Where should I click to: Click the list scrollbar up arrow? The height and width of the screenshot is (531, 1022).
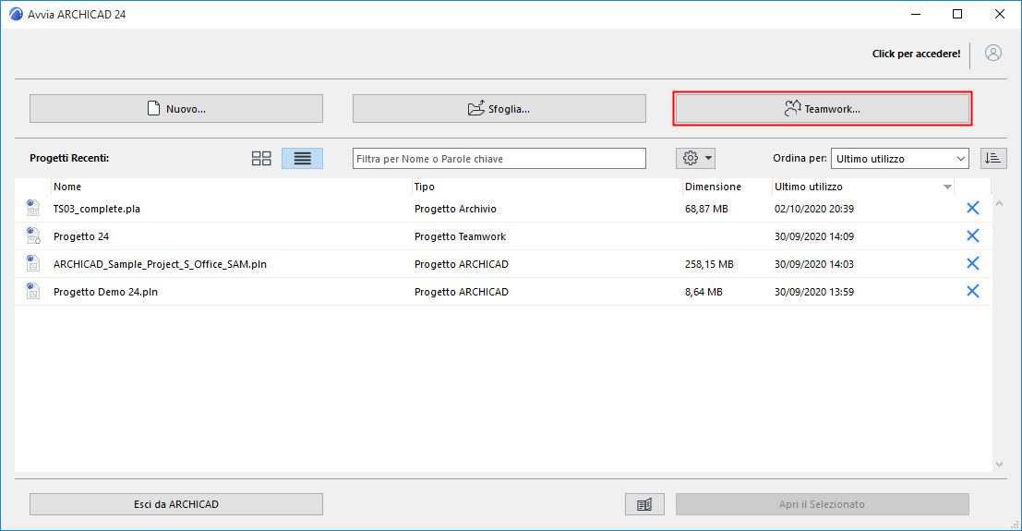999,203
